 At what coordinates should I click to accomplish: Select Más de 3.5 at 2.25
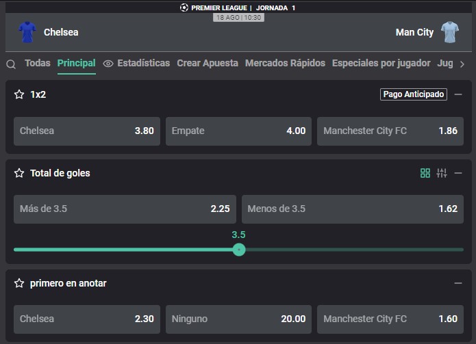[x=125, y=209]
